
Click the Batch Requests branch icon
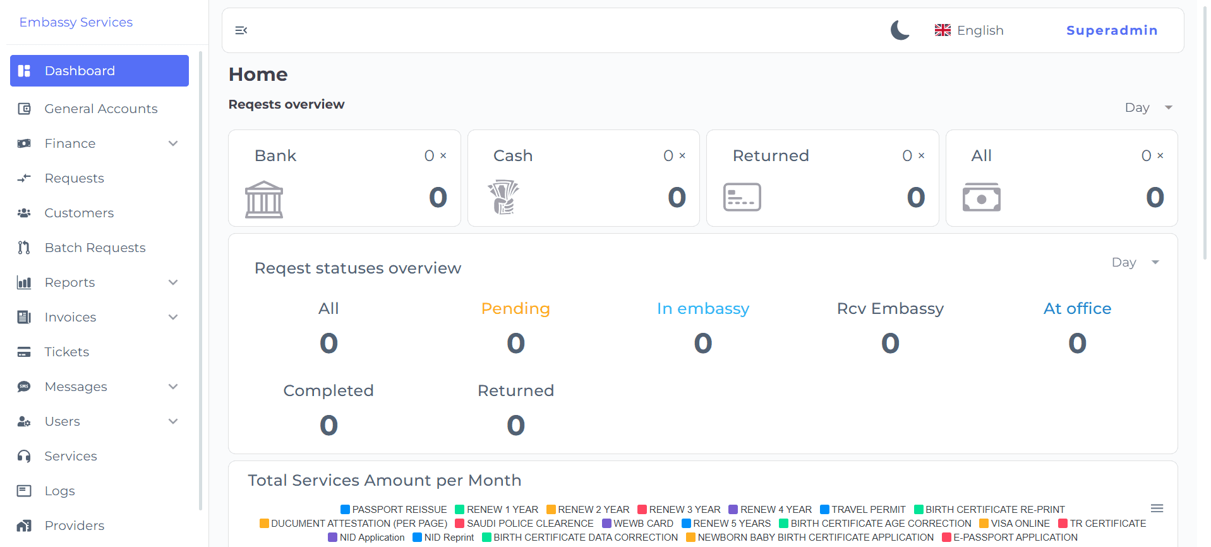pyautogui.click(x=24, y=248)
